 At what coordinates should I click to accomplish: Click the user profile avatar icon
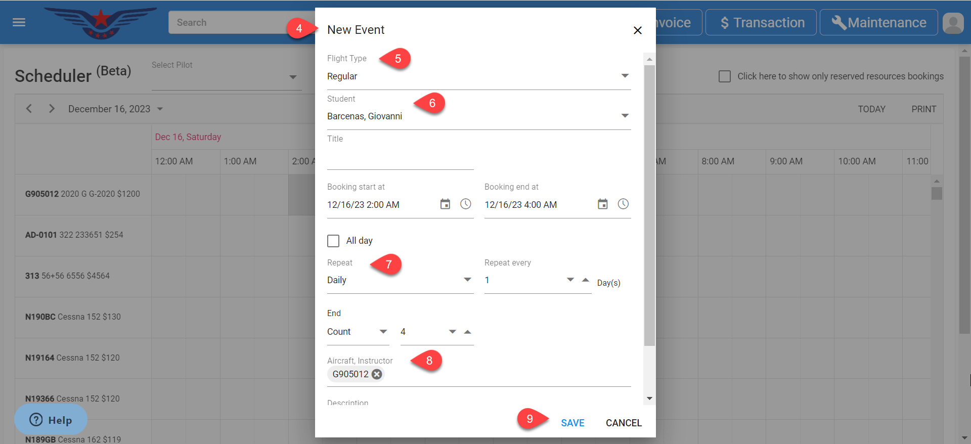(953, 23)
